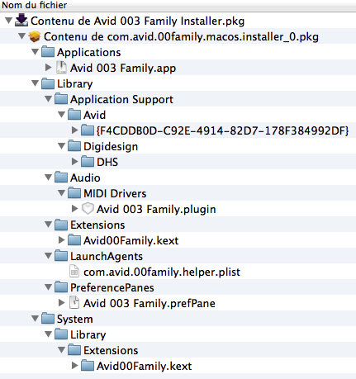
Task: Select the 'com.avid.00family.helper.plist' file name
Action: coord(162,272)
